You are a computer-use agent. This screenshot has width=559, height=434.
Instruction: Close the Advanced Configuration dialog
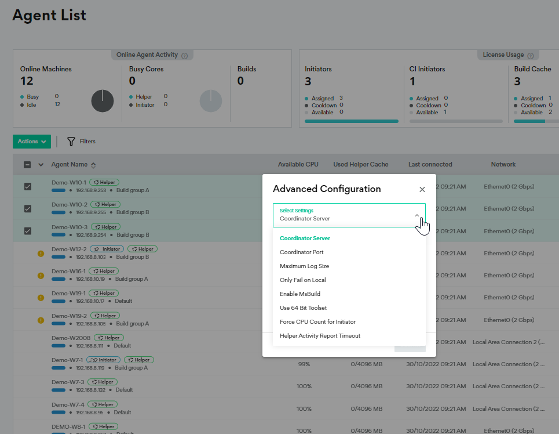[422, 189]
